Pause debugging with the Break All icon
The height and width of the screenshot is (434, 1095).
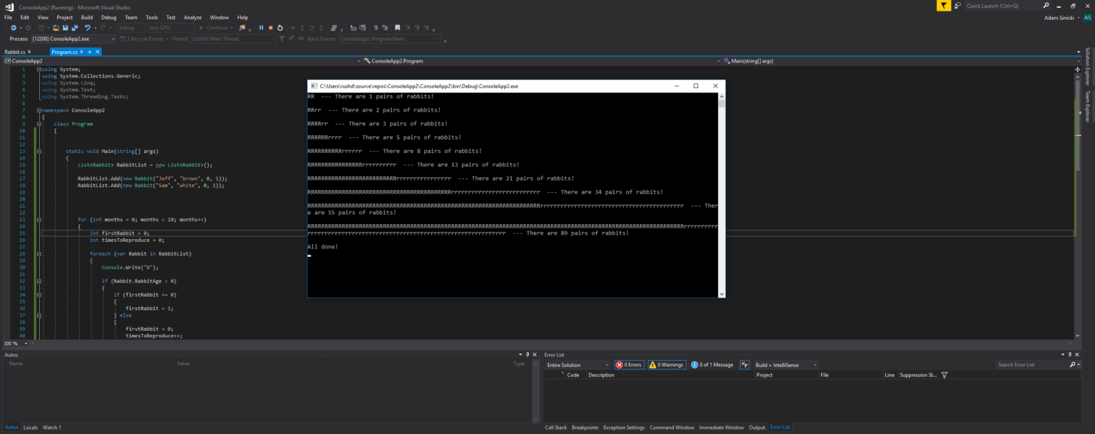click(x=261, y=28)
